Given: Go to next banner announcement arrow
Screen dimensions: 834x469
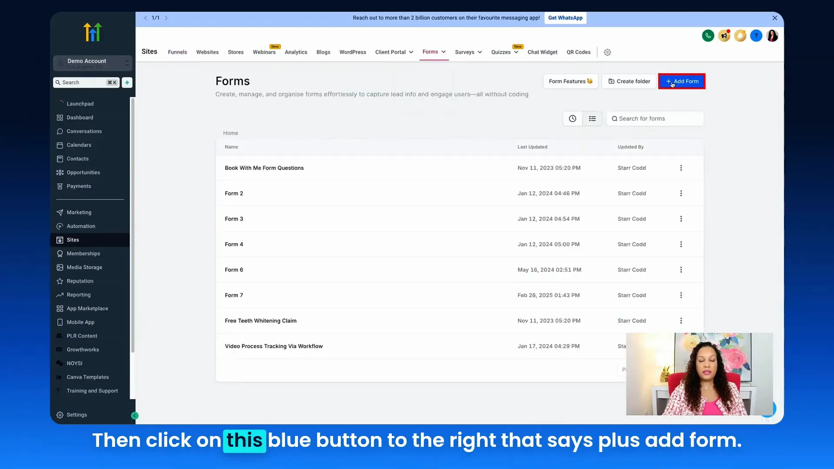Looking at the screenshot, I should 166,18.
